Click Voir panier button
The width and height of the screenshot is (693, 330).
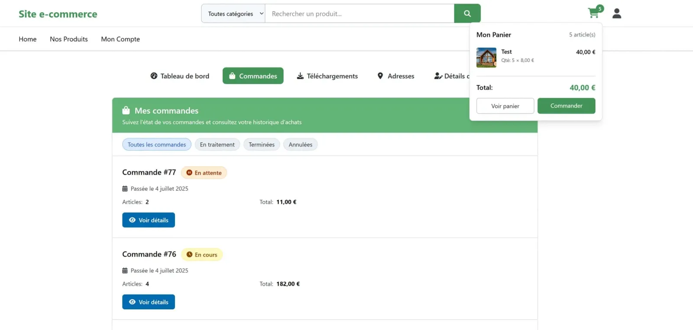[x=505, y=106]
